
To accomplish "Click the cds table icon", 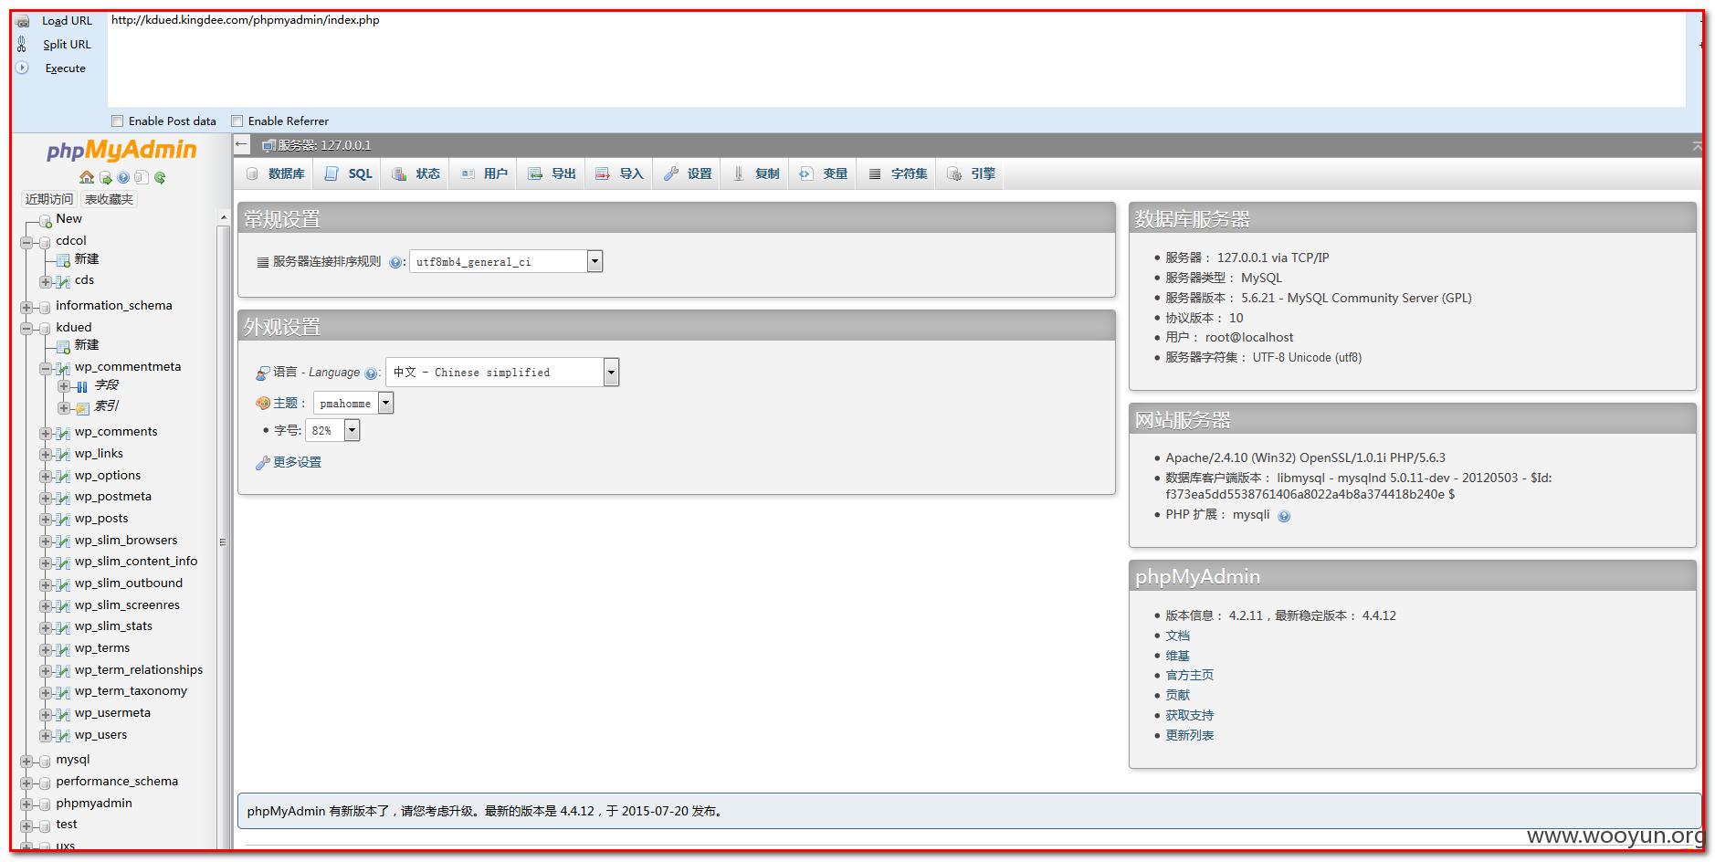I will [63, 281].
